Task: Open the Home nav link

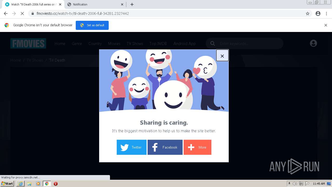Action: coord(60,44)
